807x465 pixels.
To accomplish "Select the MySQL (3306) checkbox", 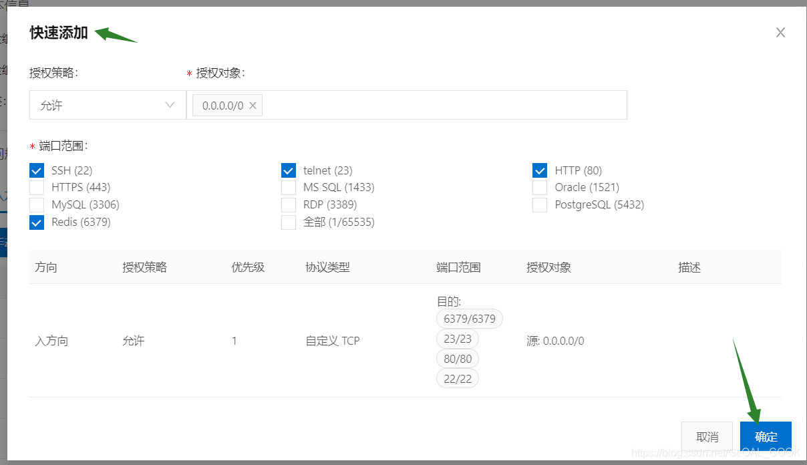I will pos(37,205).
